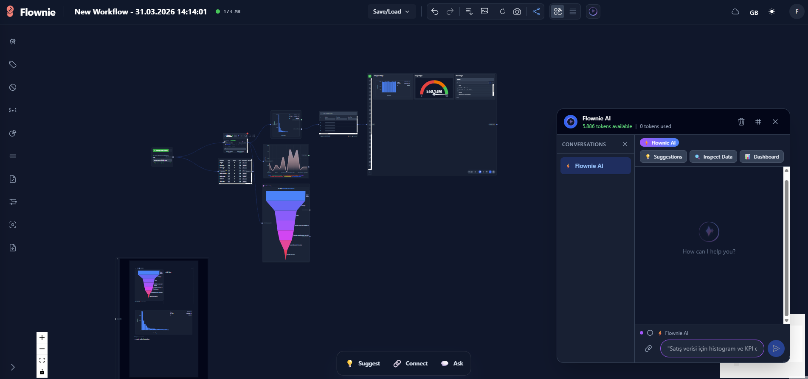Click the Flownie AI logo in panel header
The height and width of the screenshot is (379, 808).
[x=571, y=122]
